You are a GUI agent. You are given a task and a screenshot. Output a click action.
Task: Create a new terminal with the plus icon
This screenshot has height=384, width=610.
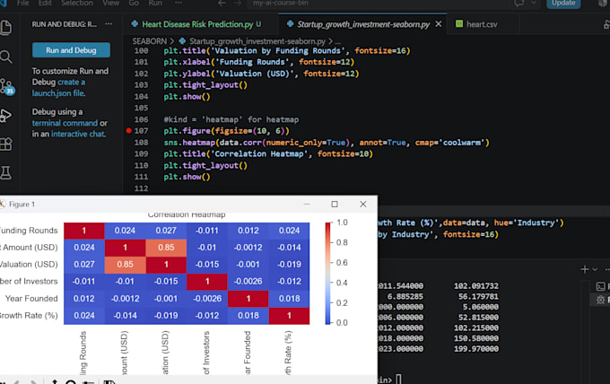584,269
